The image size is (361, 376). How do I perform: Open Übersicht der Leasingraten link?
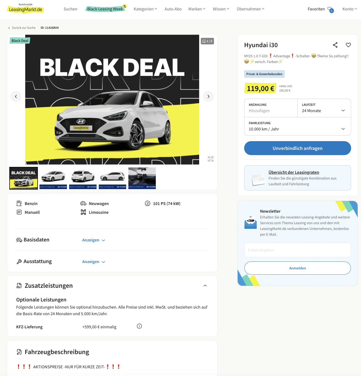click(x=294, y=172)
